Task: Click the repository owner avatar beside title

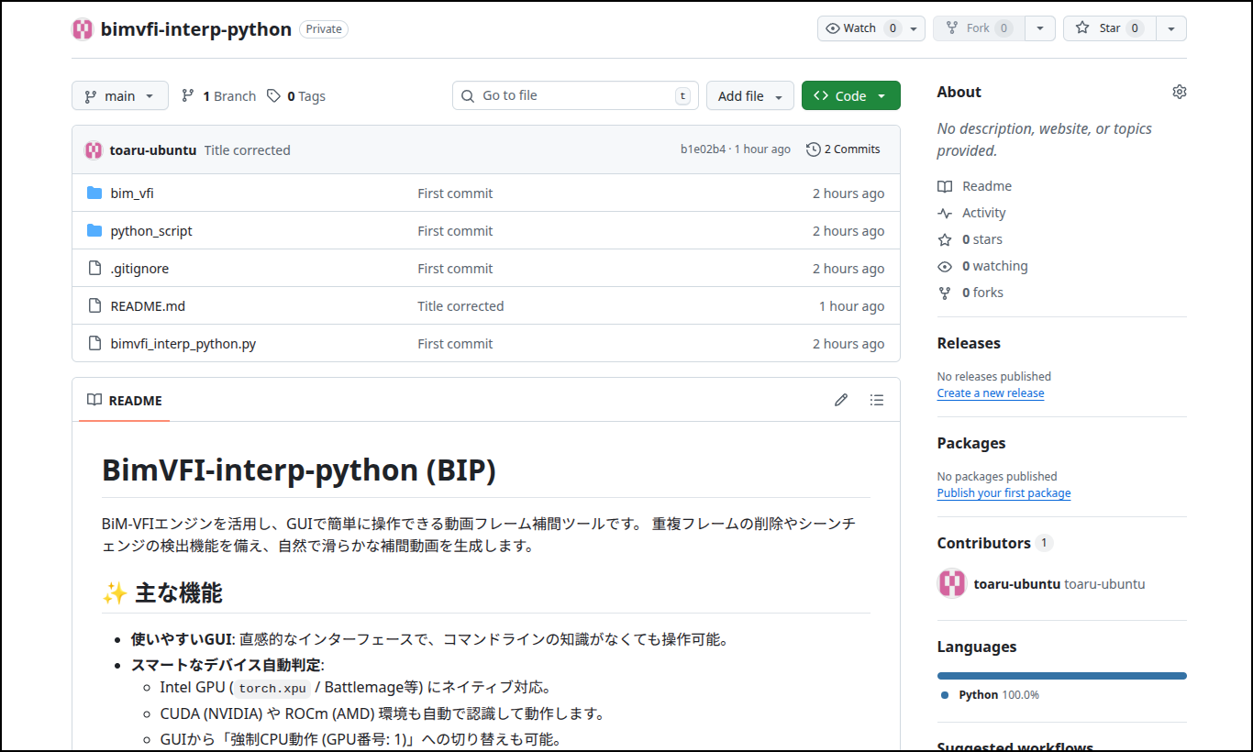Action: [x=83, y=29]
